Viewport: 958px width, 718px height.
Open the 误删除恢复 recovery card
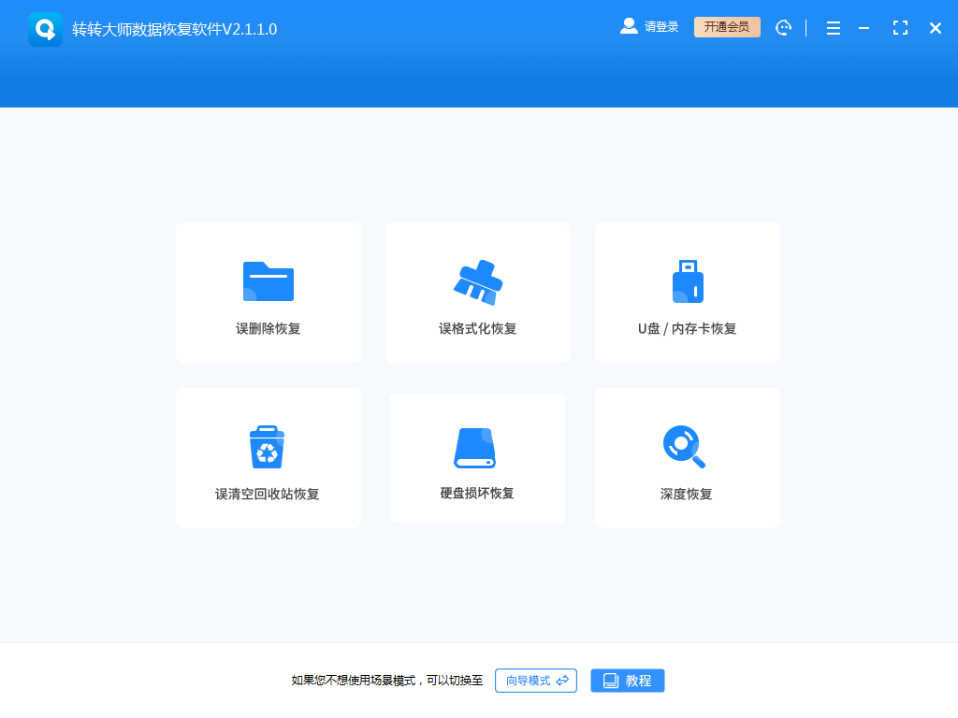click(269, 293)
